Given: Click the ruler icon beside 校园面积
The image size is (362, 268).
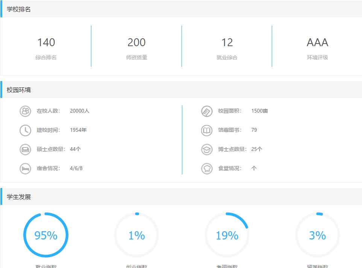Looking at the screenshot, I should [x=207, y=111].
